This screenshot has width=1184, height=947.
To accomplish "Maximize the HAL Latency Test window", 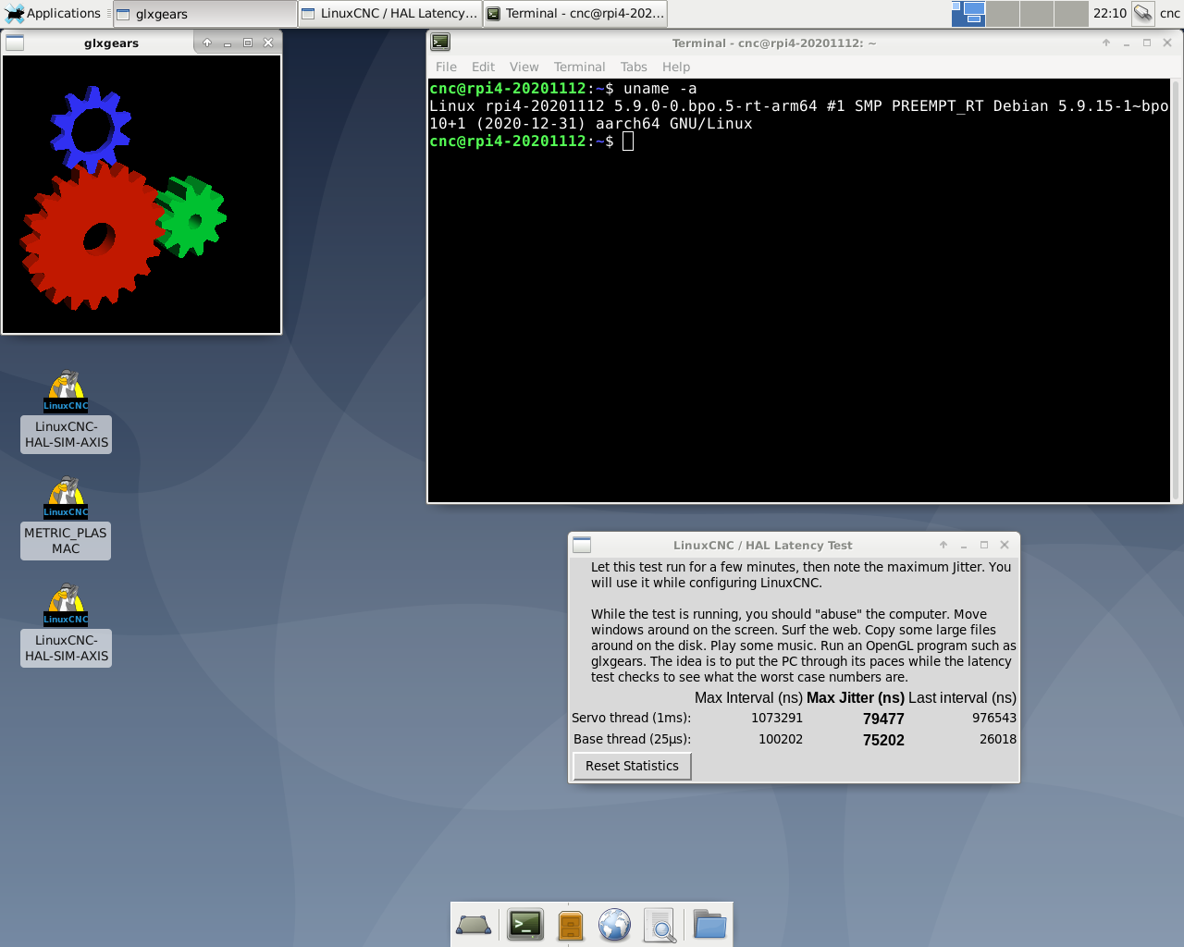I will tap(984, 545).
